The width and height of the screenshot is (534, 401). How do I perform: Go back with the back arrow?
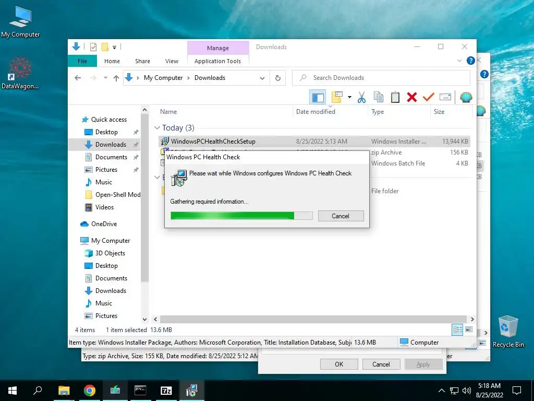click(78, 78)
